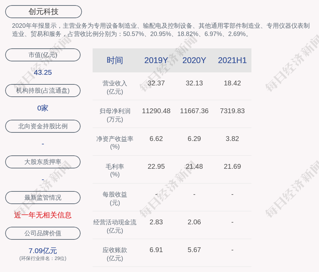Select ROE value 3.82

pyautogui.click(x=232, y=139)
